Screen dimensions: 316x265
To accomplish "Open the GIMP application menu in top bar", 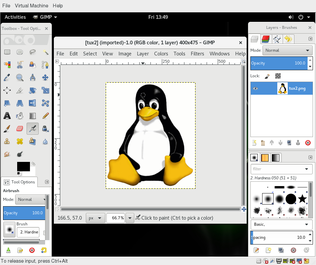I will (x=45, y=17).
